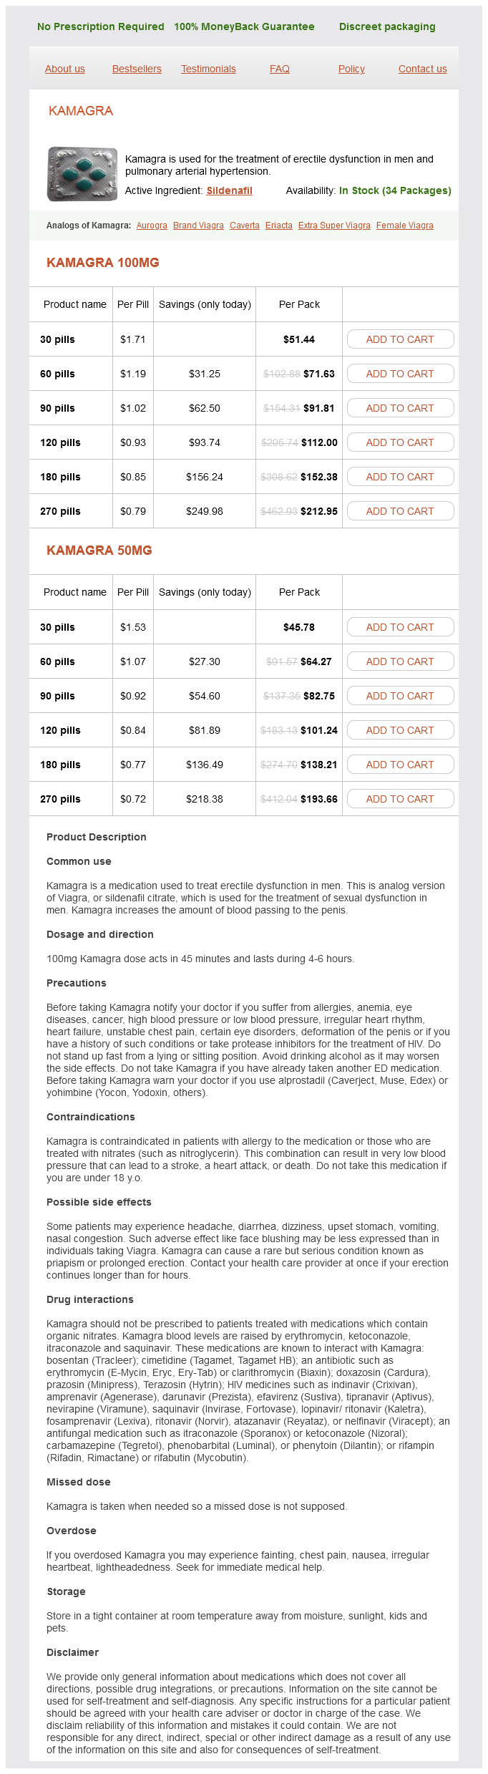The height and width of the screenshot is (1774, 488).
Task: Add 270 pills Kamagra 100mg to cart
Action: 400,511
